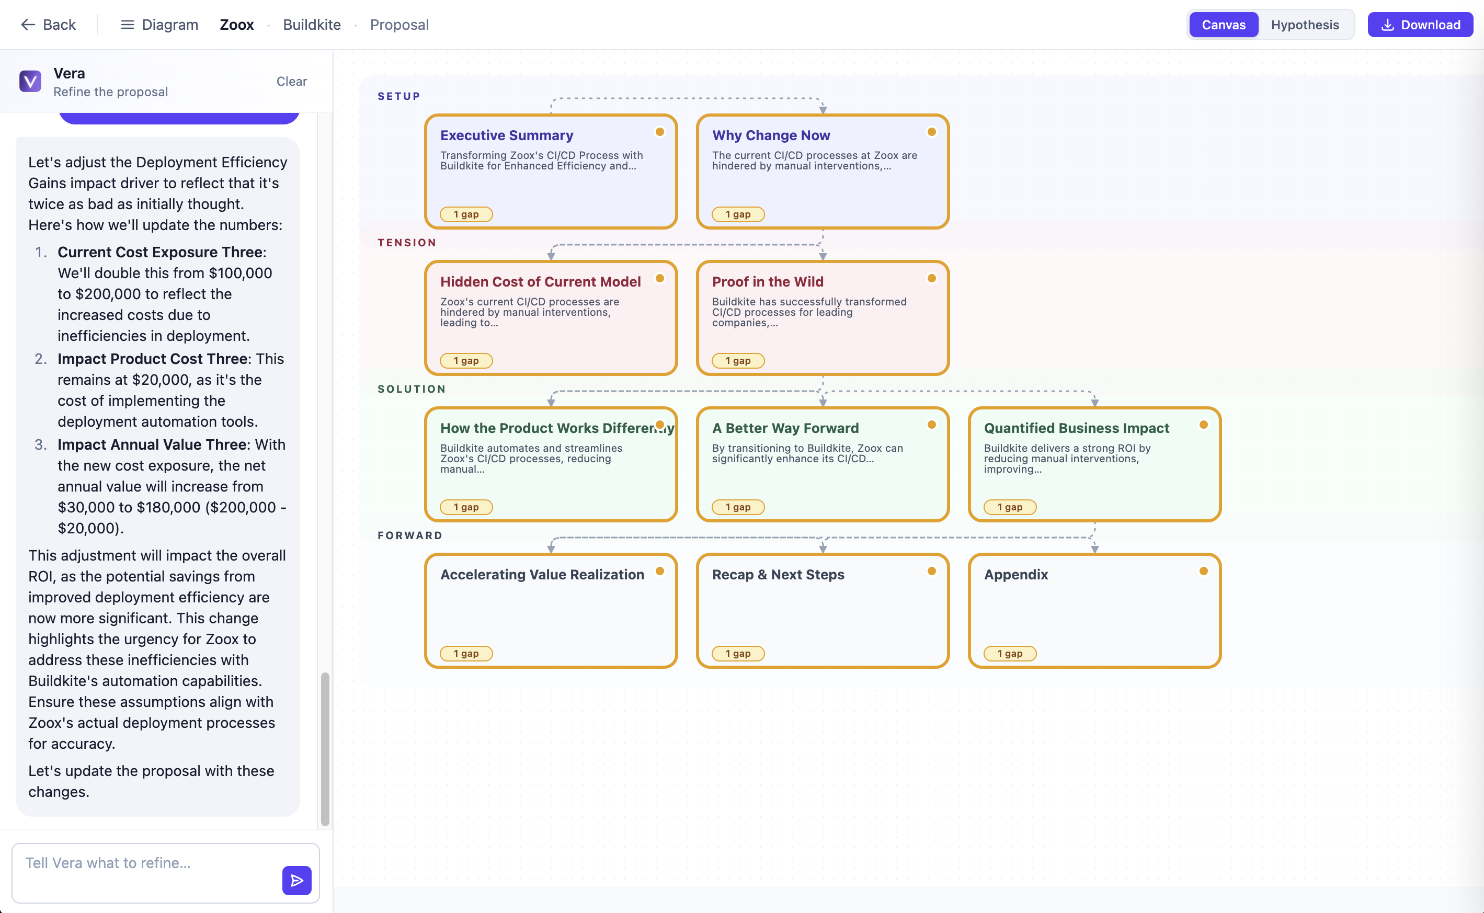Click status dot on How the Product Works card
Viewport: 1484px width, 913px height.
(660, 425)
